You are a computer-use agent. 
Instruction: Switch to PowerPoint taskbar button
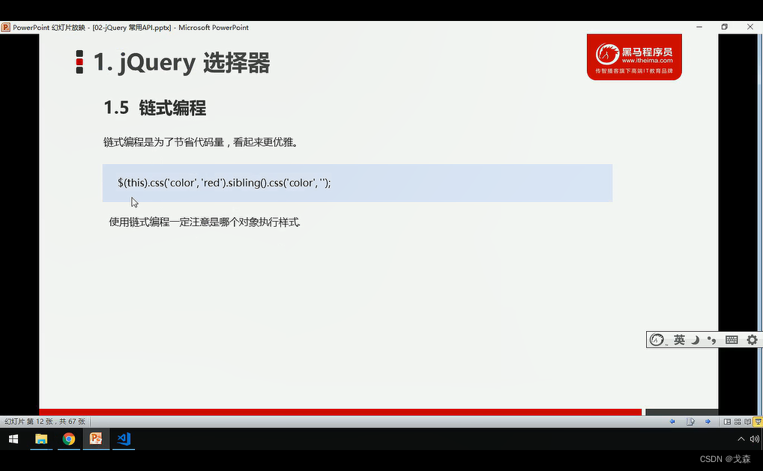[96, 439]
